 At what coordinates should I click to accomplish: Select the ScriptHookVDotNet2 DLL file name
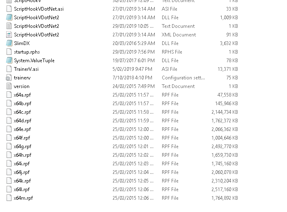pos(36,18)
